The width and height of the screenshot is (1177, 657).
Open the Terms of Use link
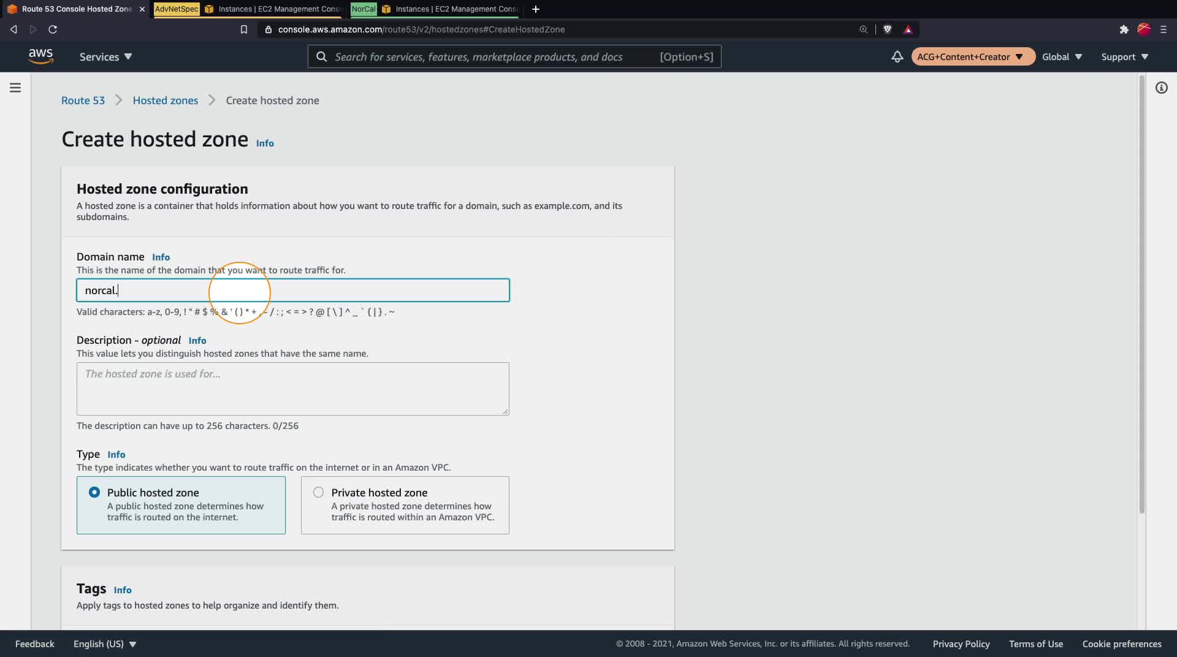pos(1036,644)
